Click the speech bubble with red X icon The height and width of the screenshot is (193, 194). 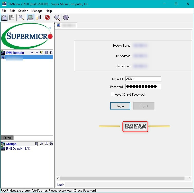[57, 18]
